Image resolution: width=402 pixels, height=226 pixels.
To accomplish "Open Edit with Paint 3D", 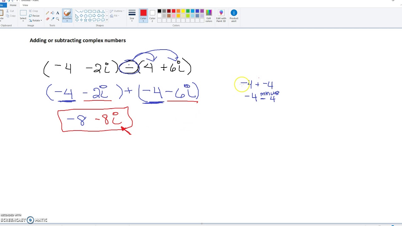I will (221, 16).
